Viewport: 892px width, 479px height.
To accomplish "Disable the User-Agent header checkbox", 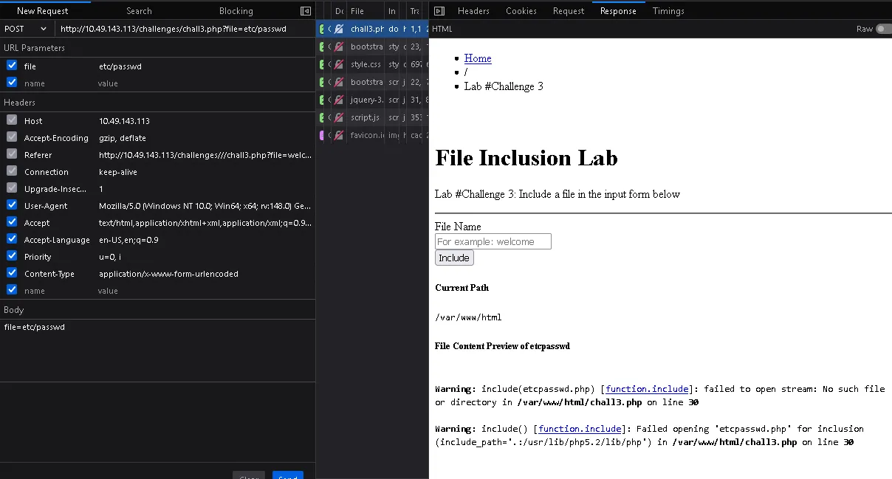I will tap(12, 205).
